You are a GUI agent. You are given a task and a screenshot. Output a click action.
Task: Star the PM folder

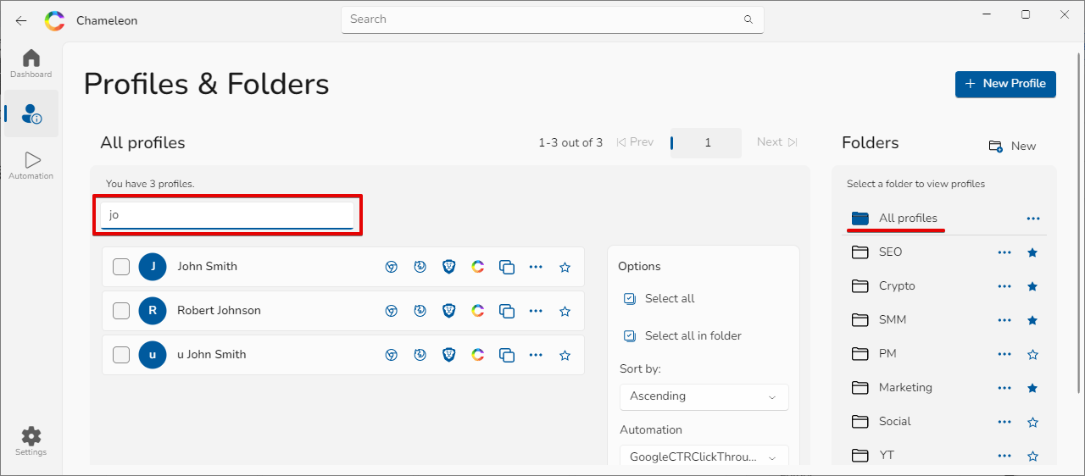1032,354
